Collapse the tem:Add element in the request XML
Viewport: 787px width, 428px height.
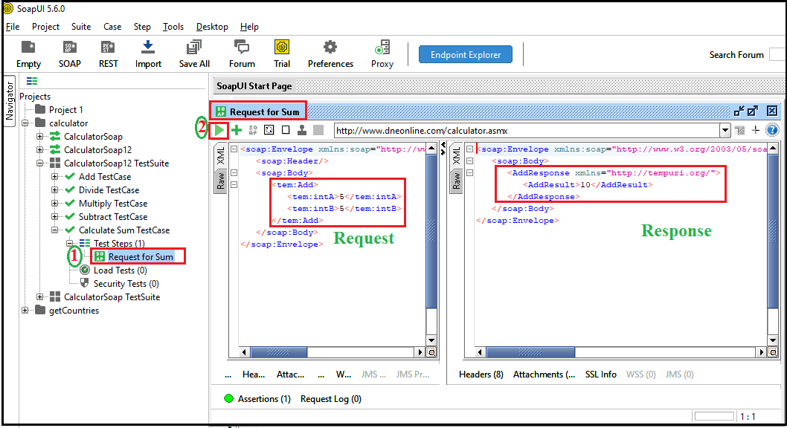point(234,185)
